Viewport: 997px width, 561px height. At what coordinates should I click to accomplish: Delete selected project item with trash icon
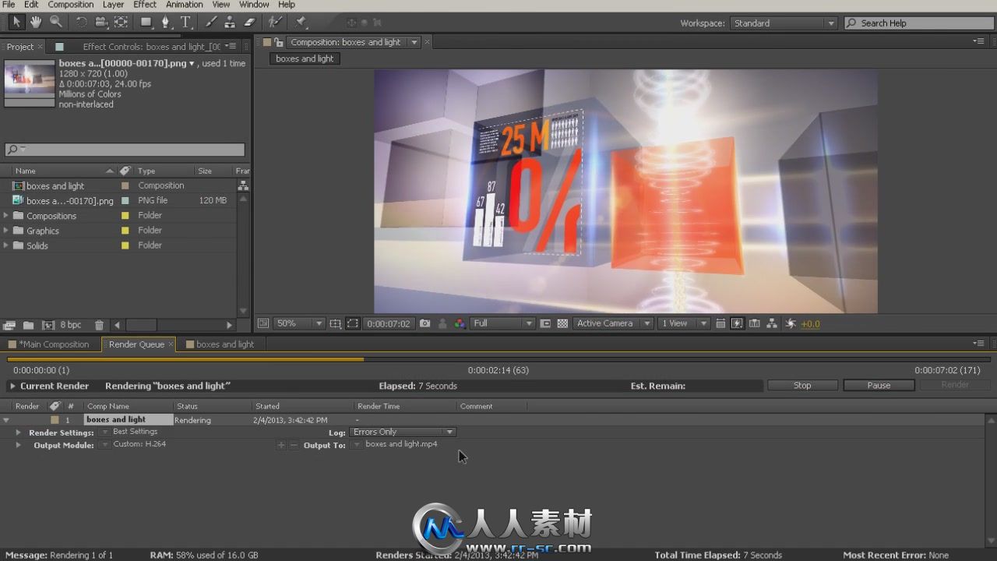click(99, 325)
